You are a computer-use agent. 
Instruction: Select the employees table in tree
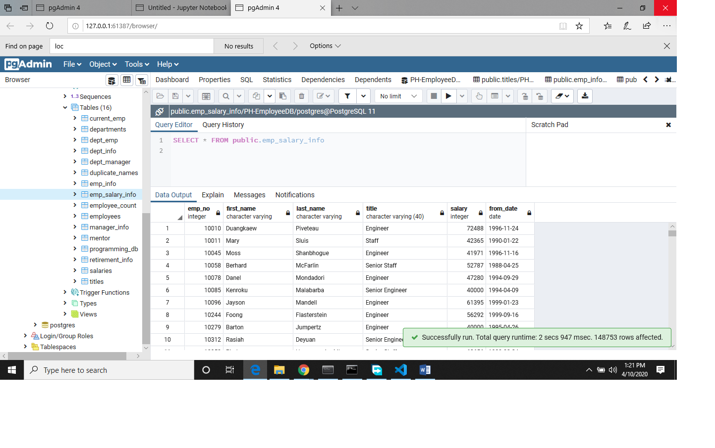tap(105, 216)
